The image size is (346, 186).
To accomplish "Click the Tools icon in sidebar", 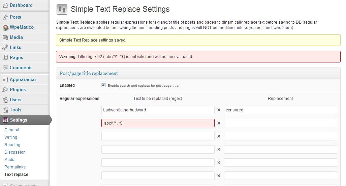I will click(5, 110).
